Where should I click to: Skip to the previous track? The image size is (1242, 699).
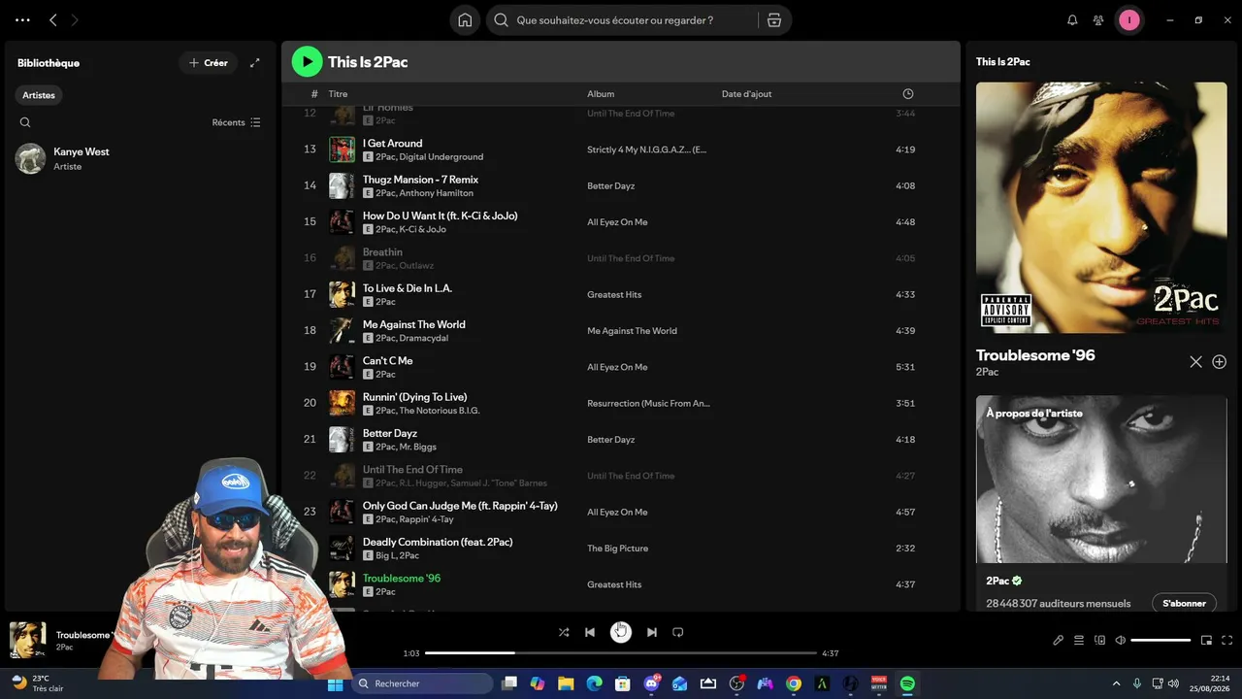tap(590, 632)
